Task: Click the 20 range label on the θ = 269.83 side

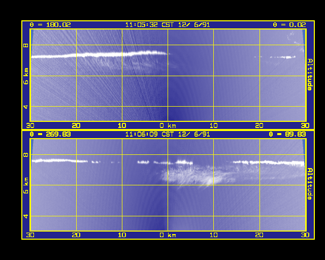Action: (x=76, y=235)
